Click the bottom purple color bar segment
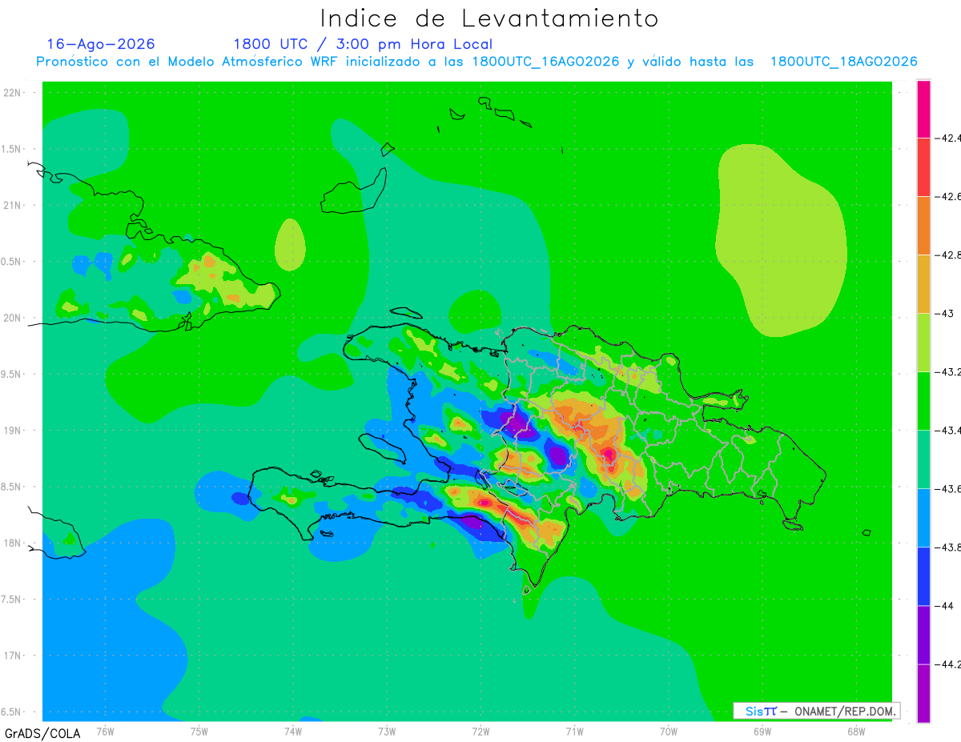The height and width of the screenshot is (742, 961). pyautogui.click(x=923, y=693)
